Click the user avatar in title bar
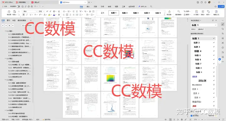The height and width of the screenshot is (121, 226). (209, 2)
